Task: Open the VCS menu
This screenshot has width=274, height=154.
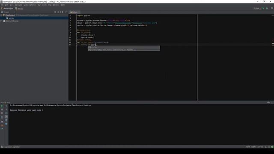Action: [50, 5]
